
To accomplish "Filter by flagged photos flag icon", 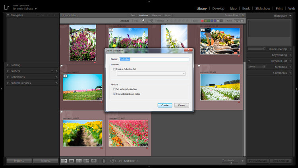I will coord(143,21).
